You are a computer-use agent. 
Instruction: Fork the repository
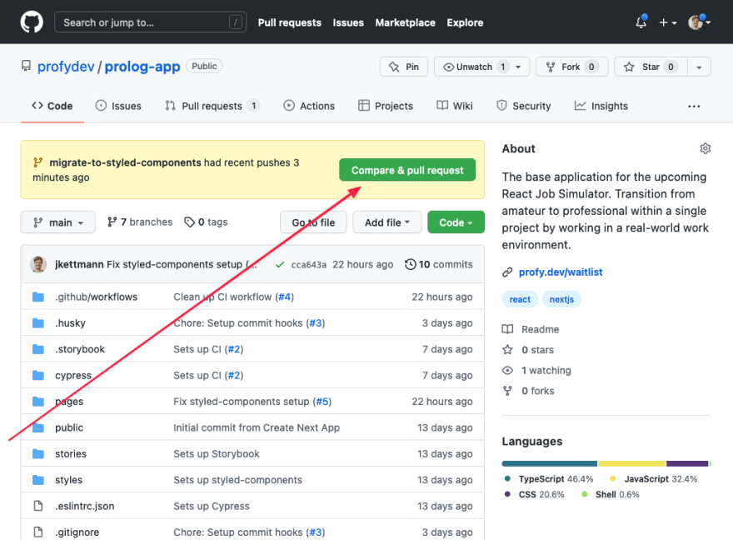click(571, 67)
